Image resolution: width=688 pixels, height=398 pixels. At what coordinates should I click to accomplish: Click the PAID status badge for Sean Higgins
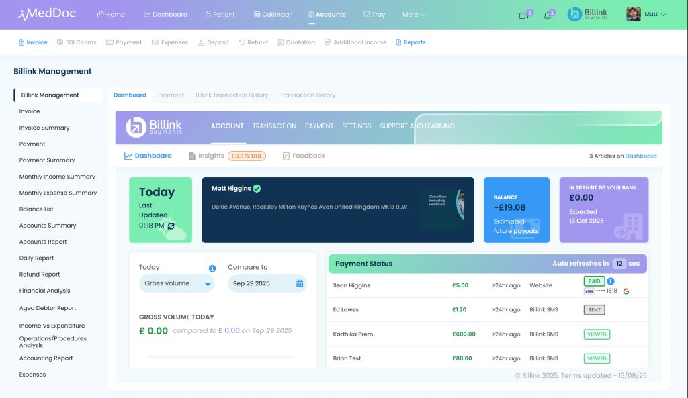click(593, 281)
